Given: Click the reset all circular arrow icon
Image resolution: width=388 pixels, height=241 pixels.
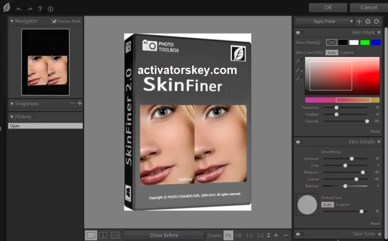Looking at the screenshot, I should 377,22.
